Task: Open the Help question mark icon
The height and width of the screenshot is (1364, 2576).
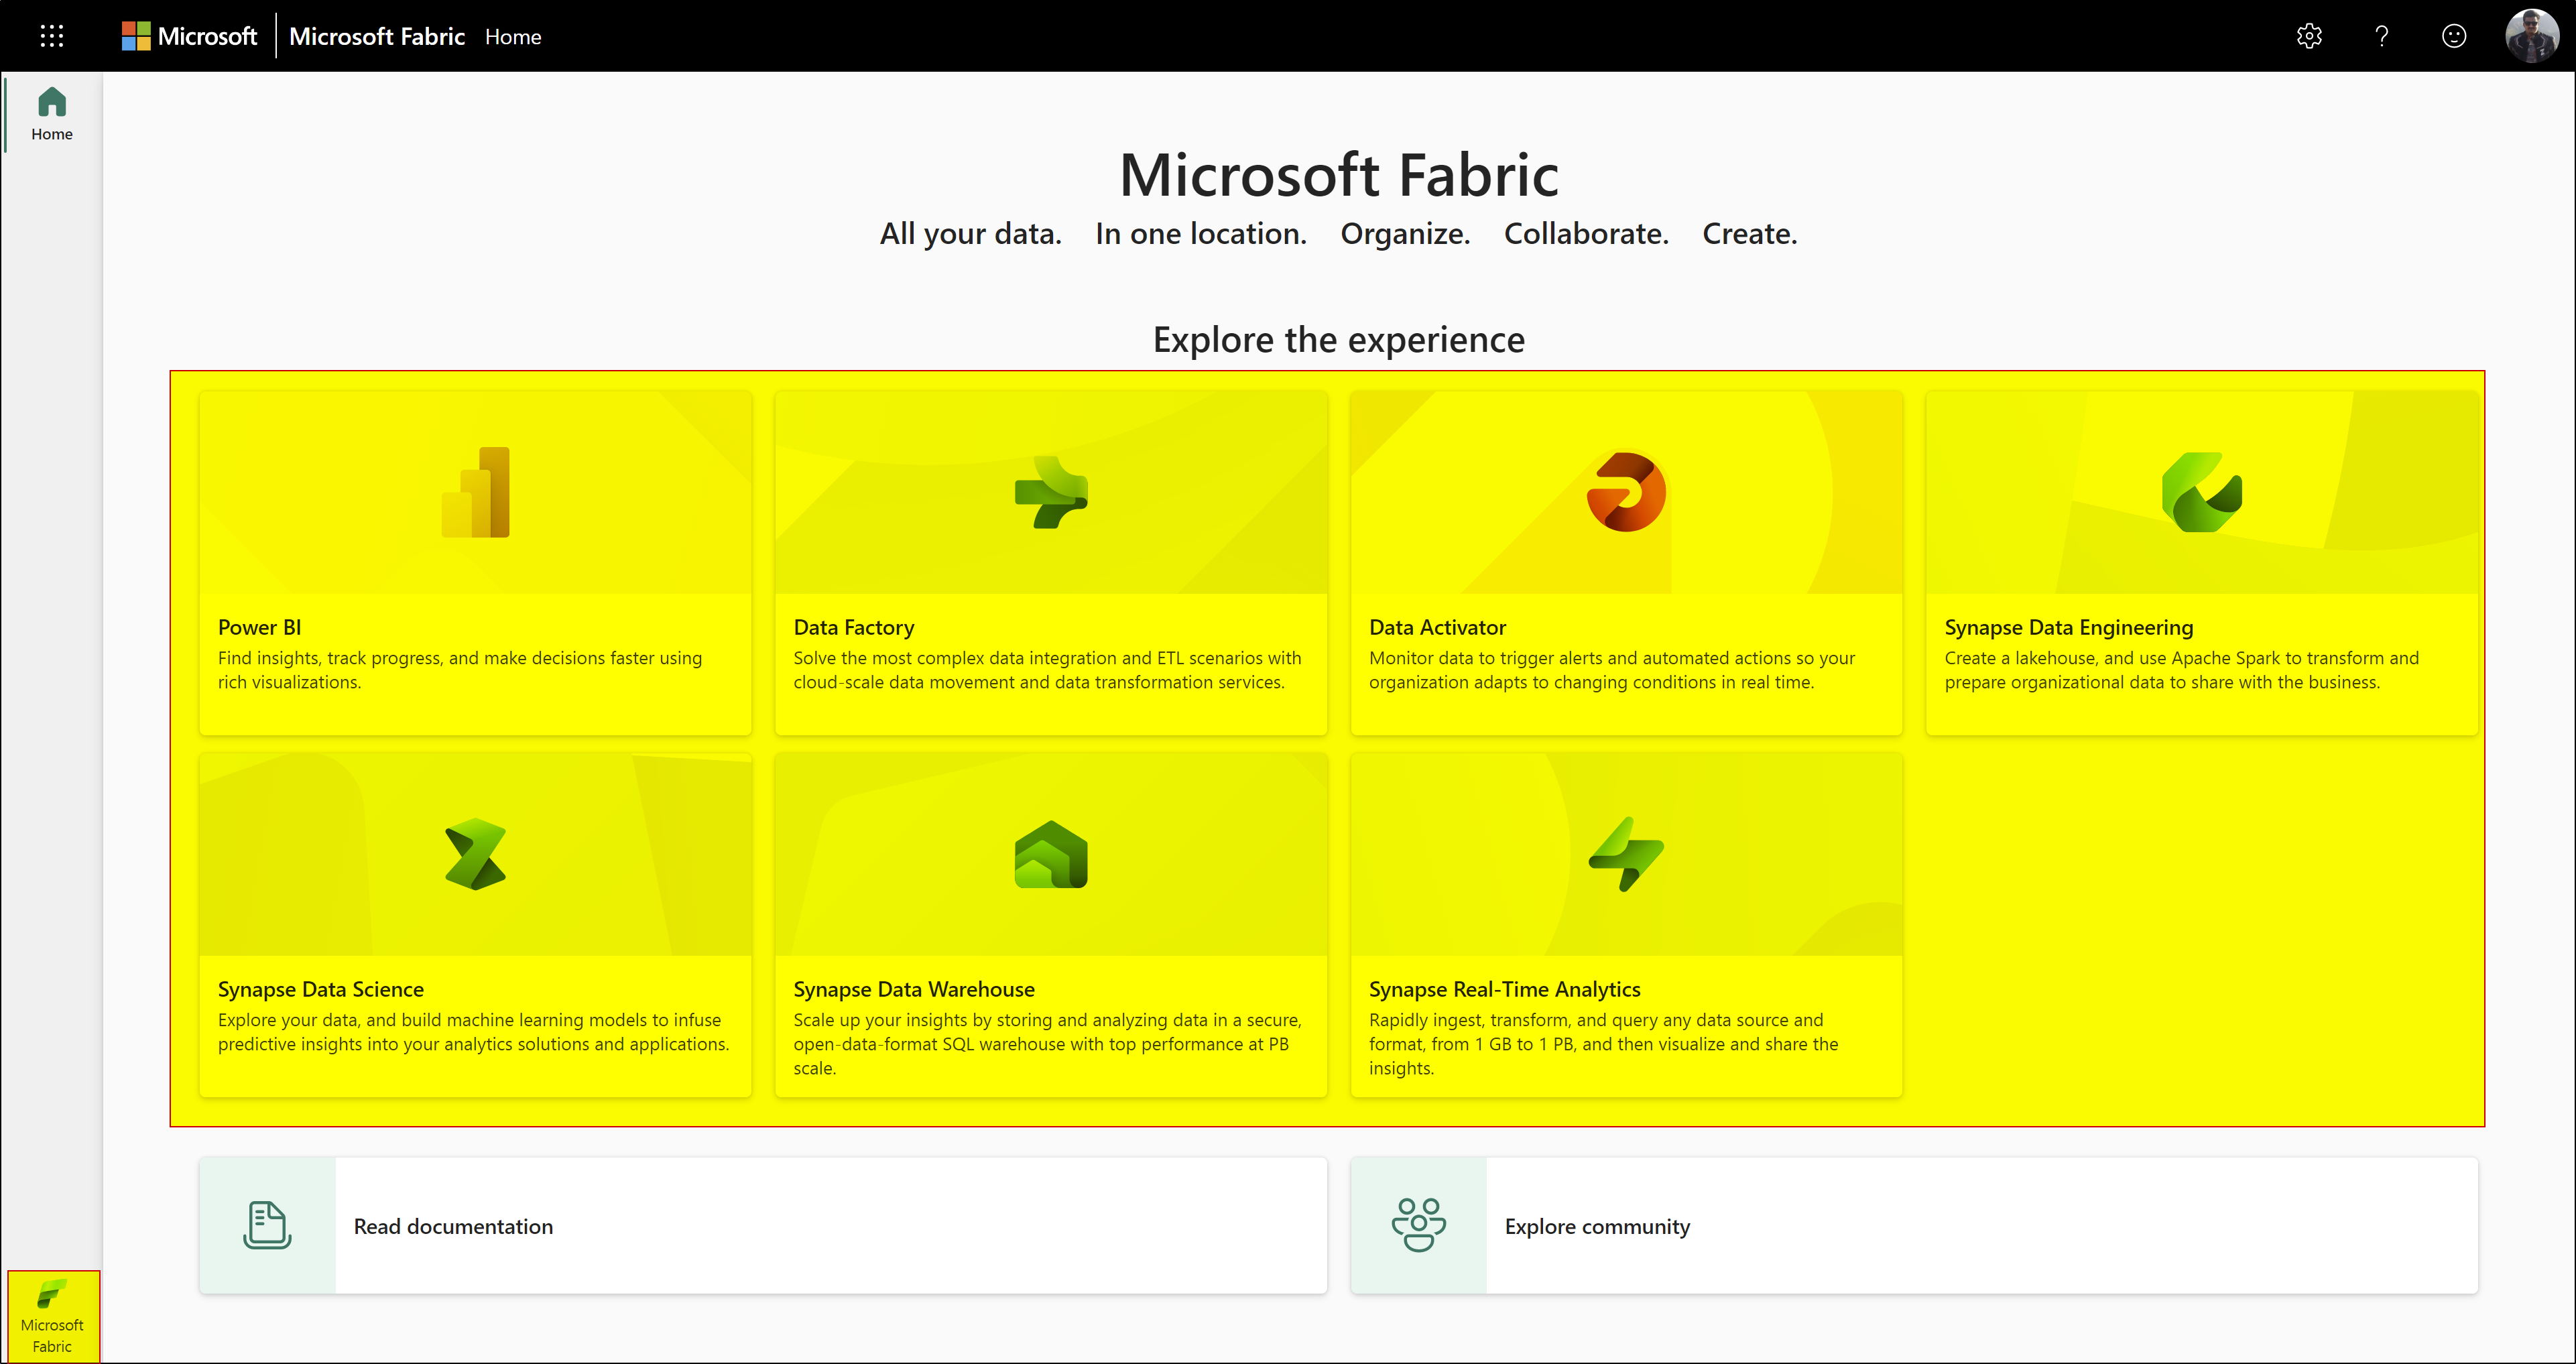Action: (x=2382, y=36)
